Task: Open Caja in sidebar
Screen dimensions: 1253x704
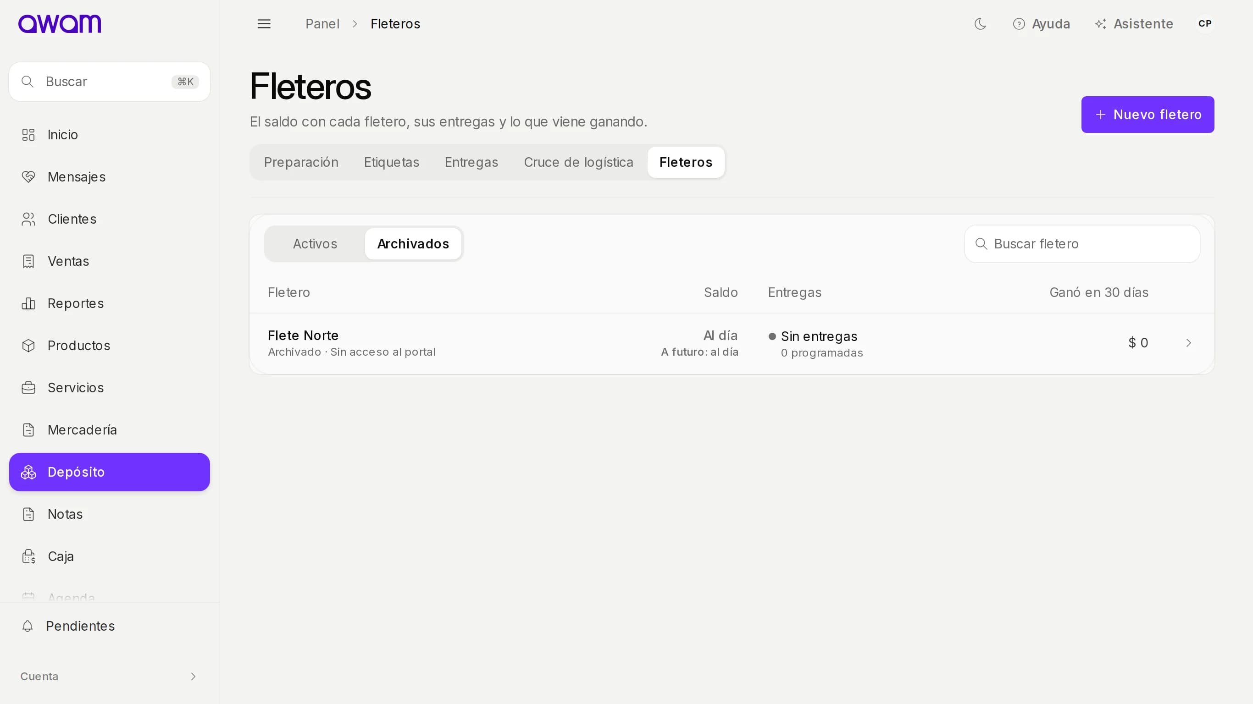Action: coord(110,556)
